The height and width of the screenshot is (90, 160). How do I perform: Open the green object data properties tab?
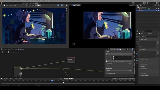(137, 61)
